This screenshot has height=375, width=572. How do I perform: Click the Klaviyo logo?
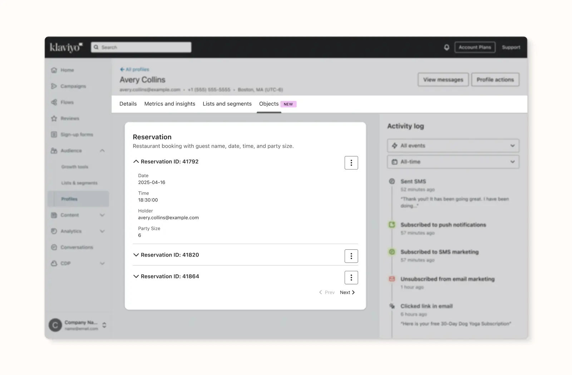pyautogui.click(x=66, y=47)
